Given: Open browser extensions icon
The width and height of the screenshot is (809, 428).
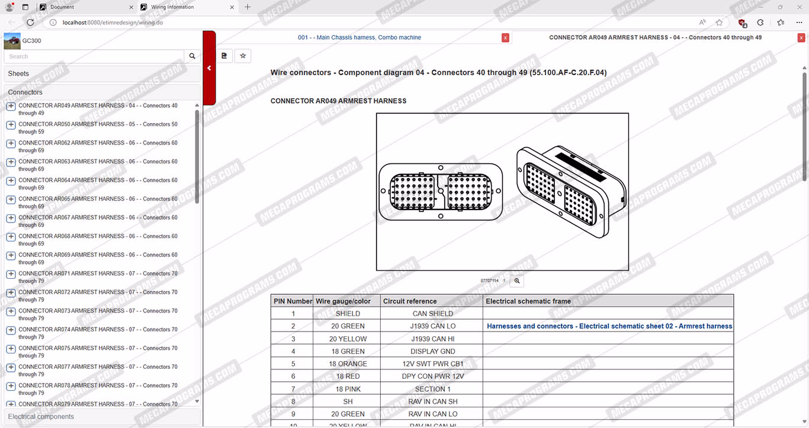Looking at the screenshot, I should pyautogui.click(x=760, y=22).
